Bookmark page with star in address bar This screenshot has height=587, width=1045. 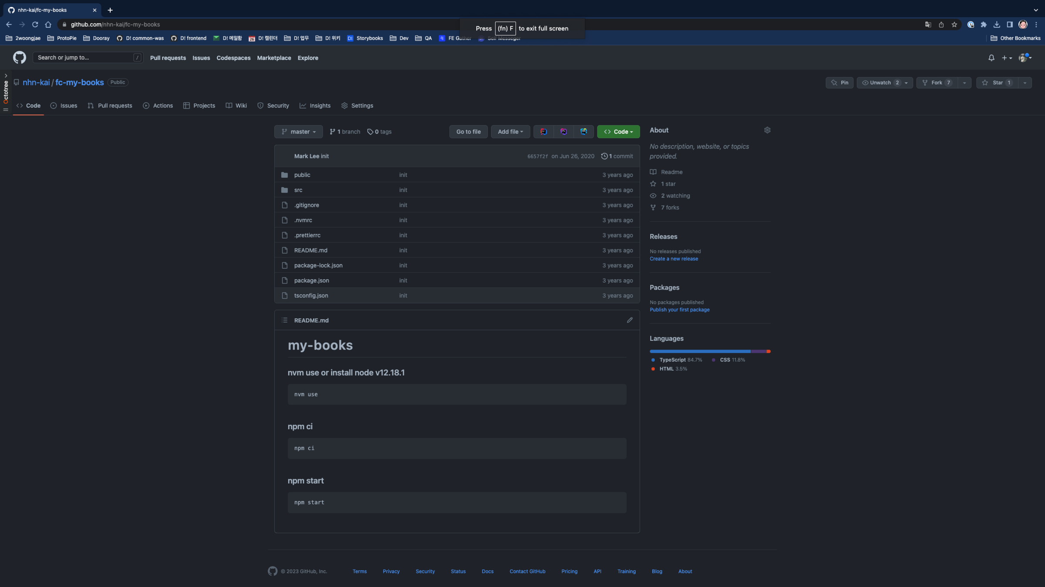coord(954,25)
